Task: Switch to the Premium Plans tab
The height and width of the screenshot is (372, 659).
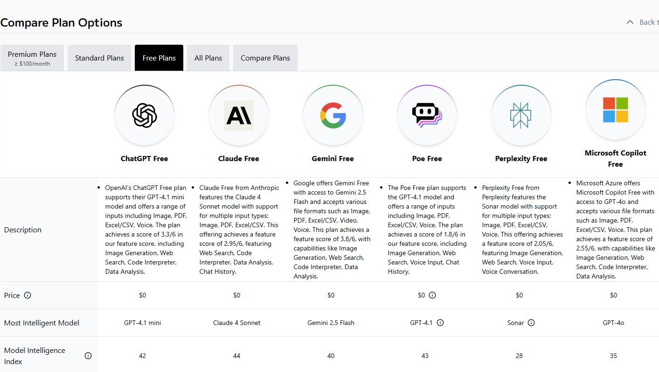Action: (32, 58)
